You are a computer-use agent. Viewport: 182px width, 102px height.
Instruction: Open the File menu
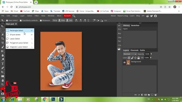pos(3,16)
